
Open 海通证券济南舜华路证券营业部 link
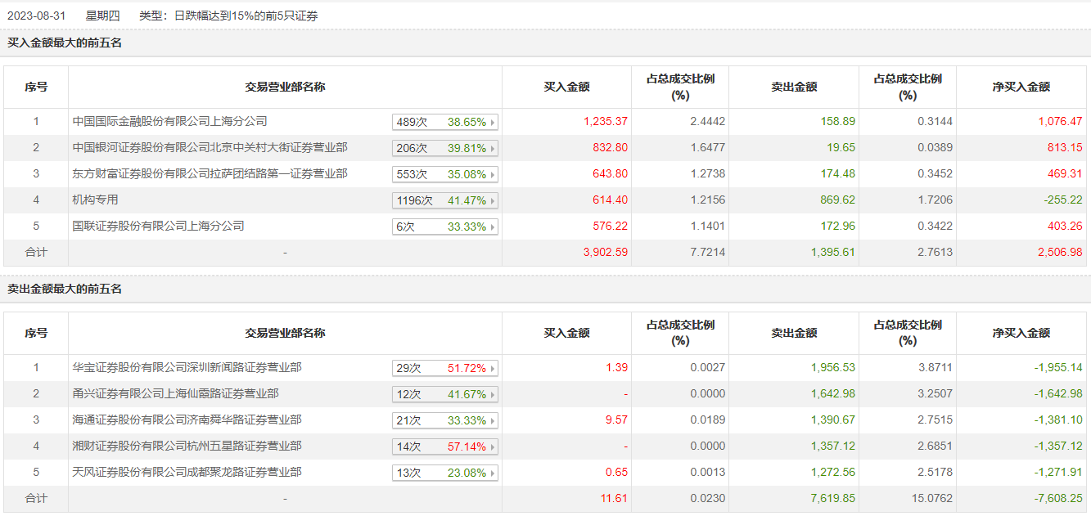click(x=187, y=420)
